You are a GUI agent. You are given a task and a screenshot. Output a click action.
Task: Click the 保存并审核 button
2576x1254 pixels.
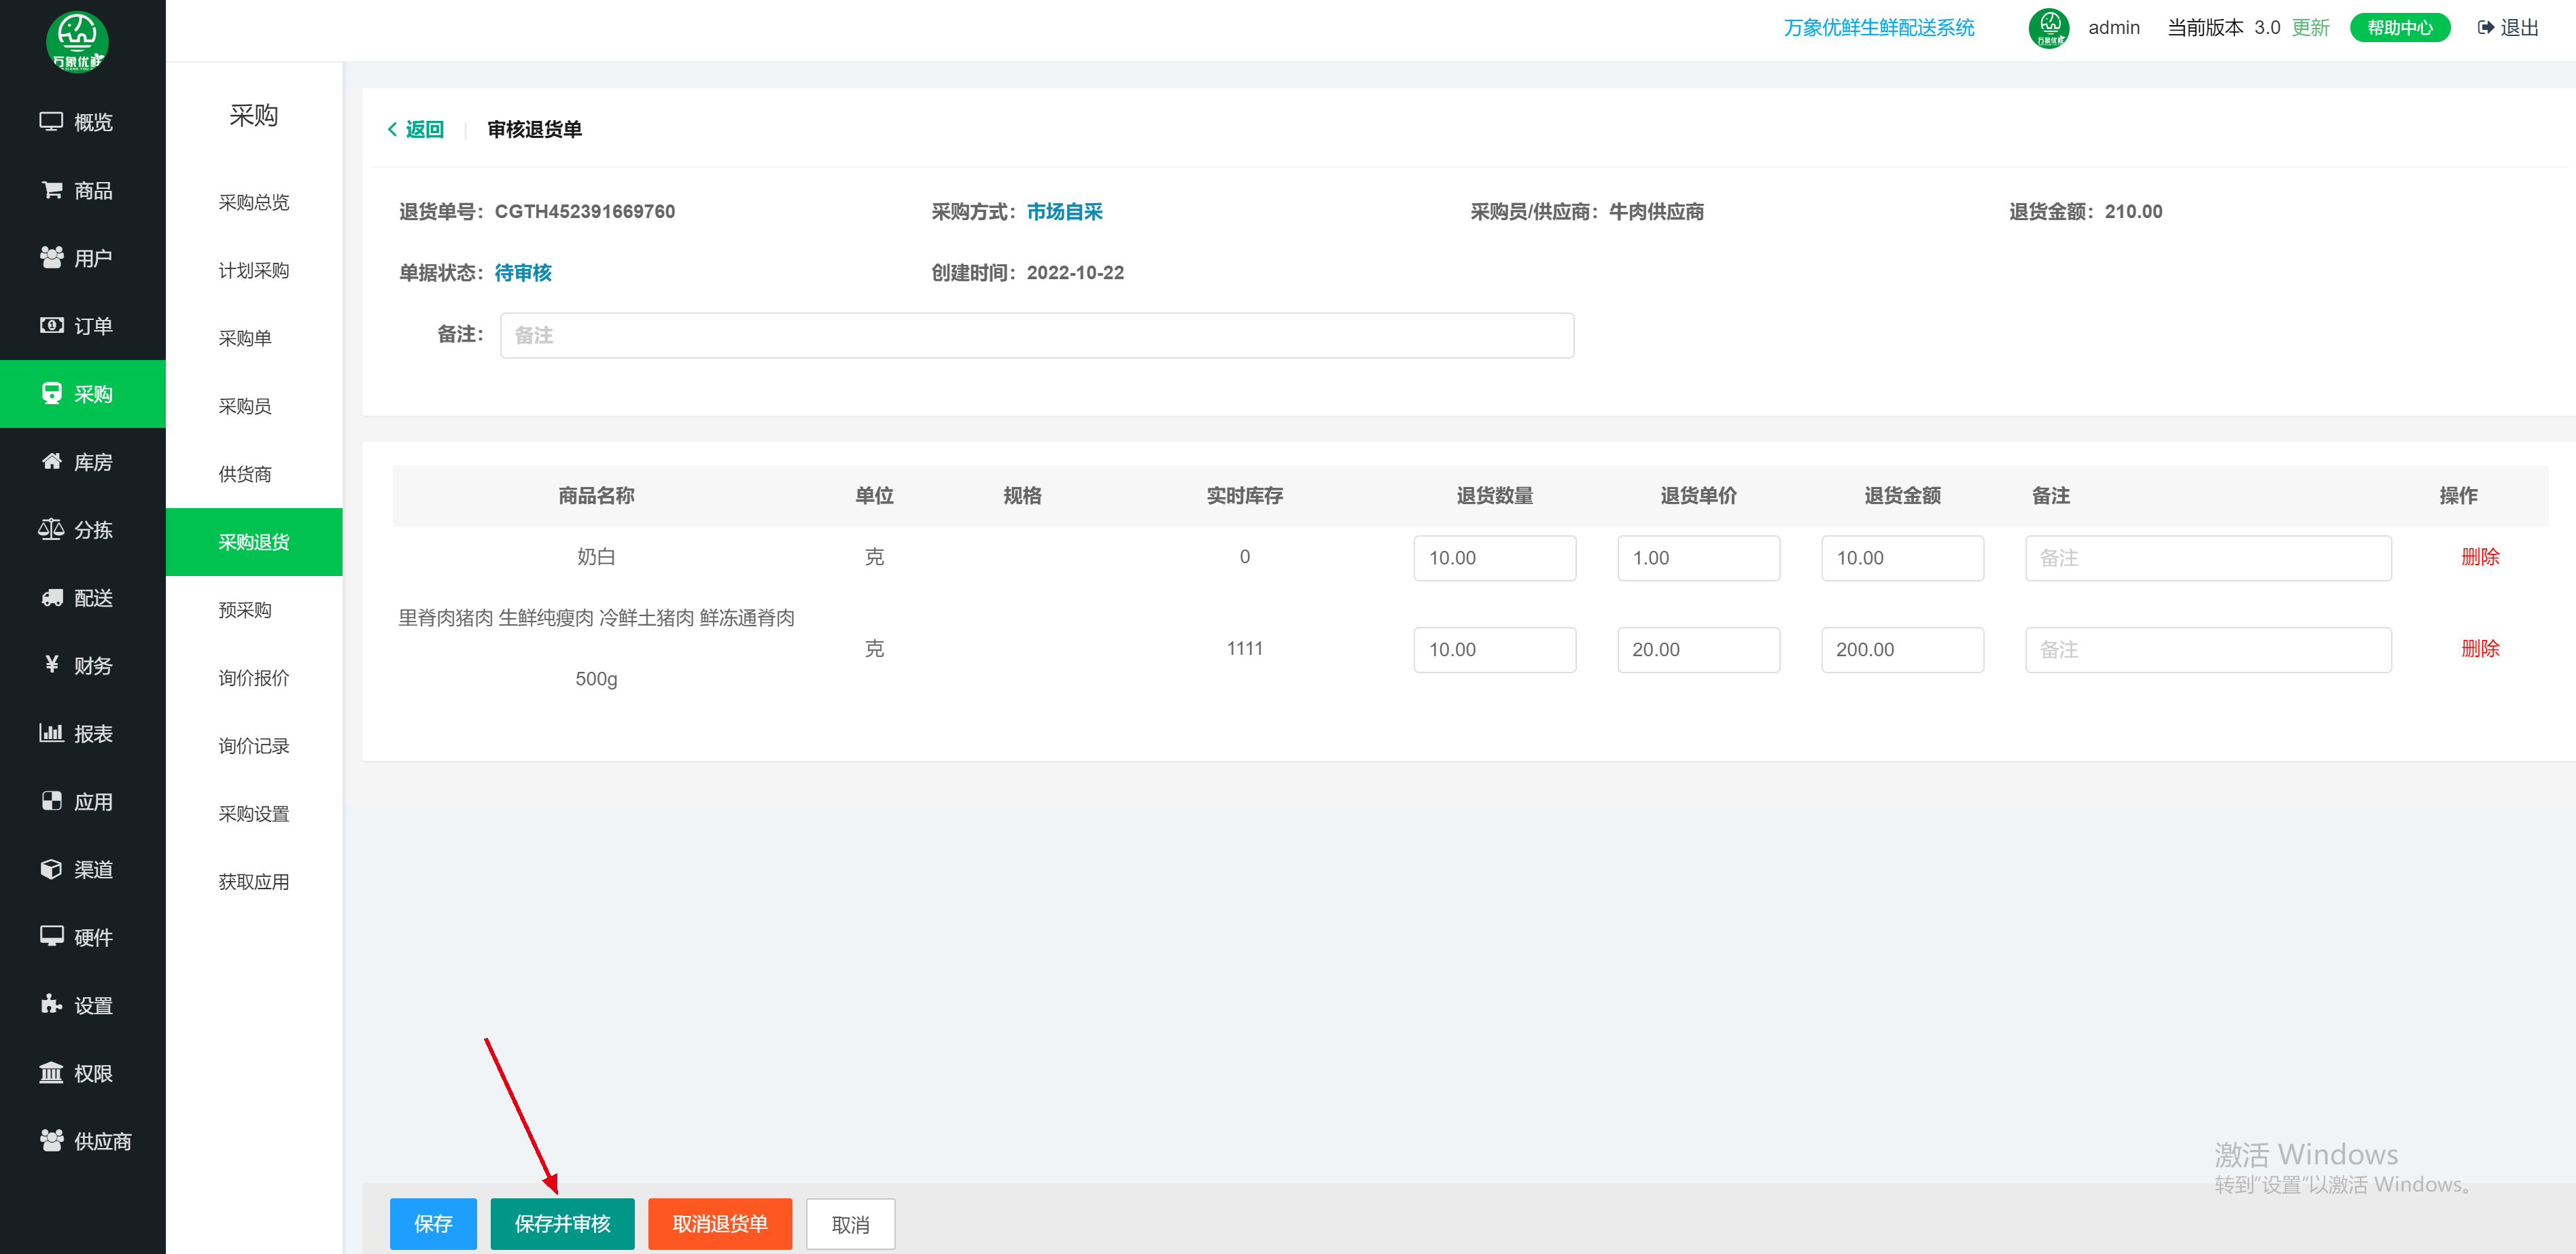click(562, 1224)
